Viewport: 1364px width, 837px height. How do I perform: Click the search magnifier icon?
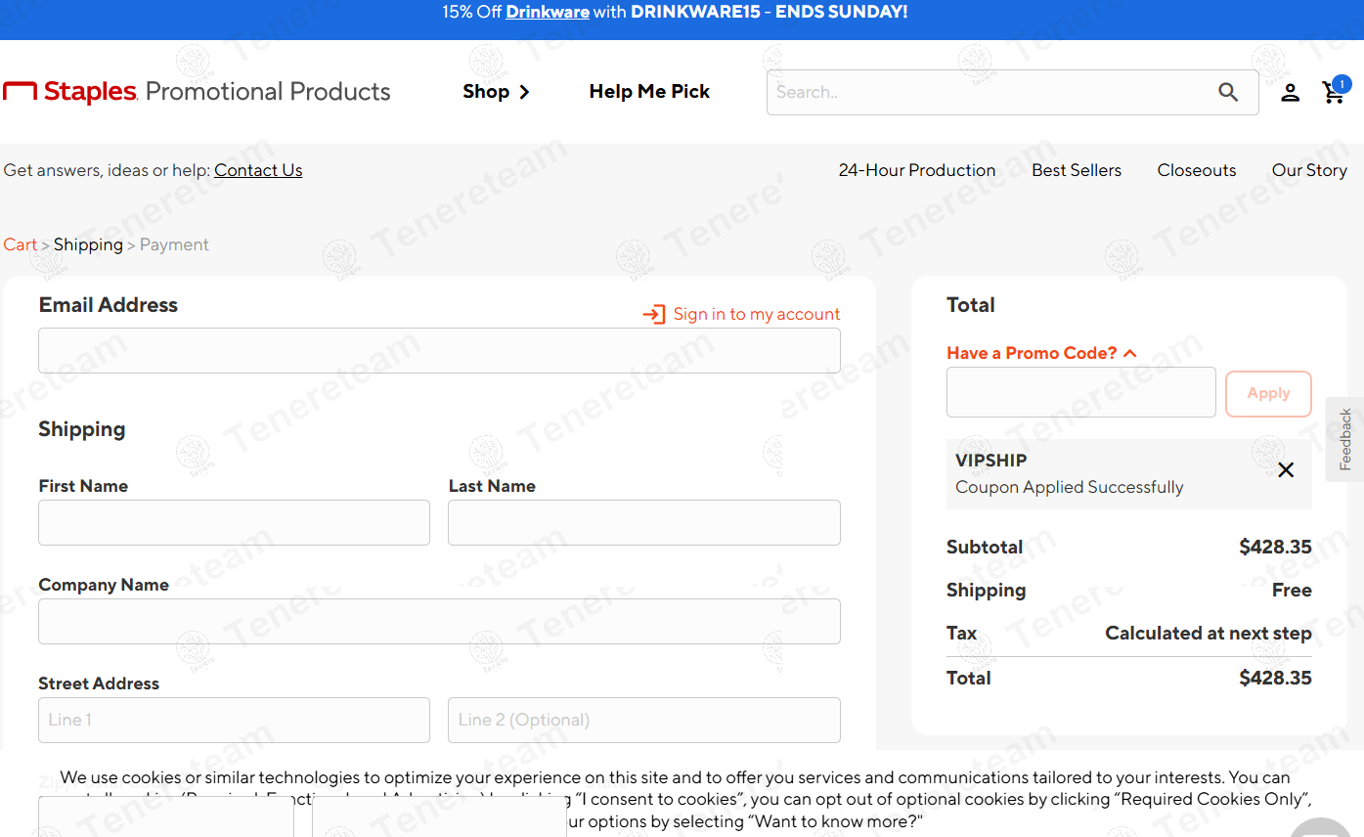coord(1228,92)
